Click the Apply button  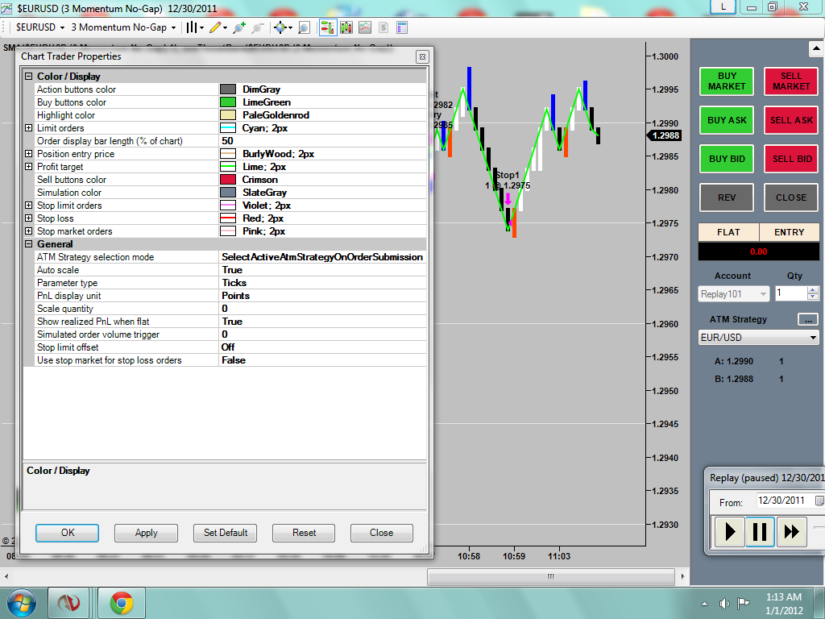(147, 533)
